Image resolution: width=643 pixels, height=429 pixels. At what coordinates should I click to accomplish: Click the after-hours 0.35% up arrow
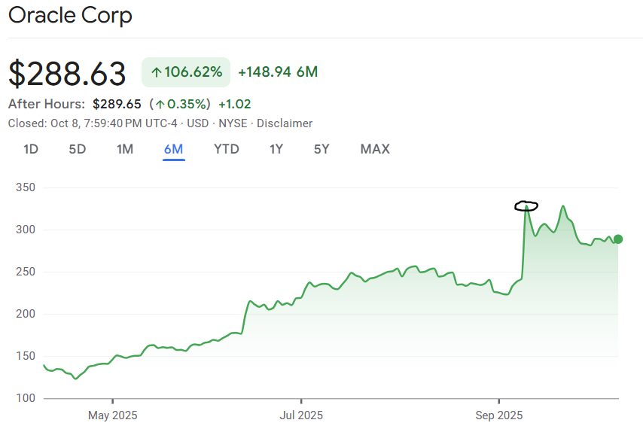pos(160,104)
